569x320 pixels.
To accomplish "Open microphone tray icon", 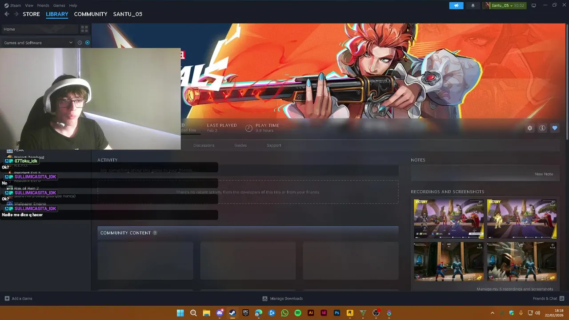I will point(521,313).
